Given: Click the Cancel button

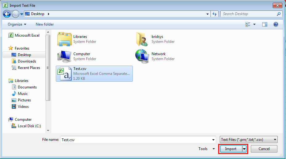Looking at the screenshot, I should pyautogui.click(x=264, y=149).
